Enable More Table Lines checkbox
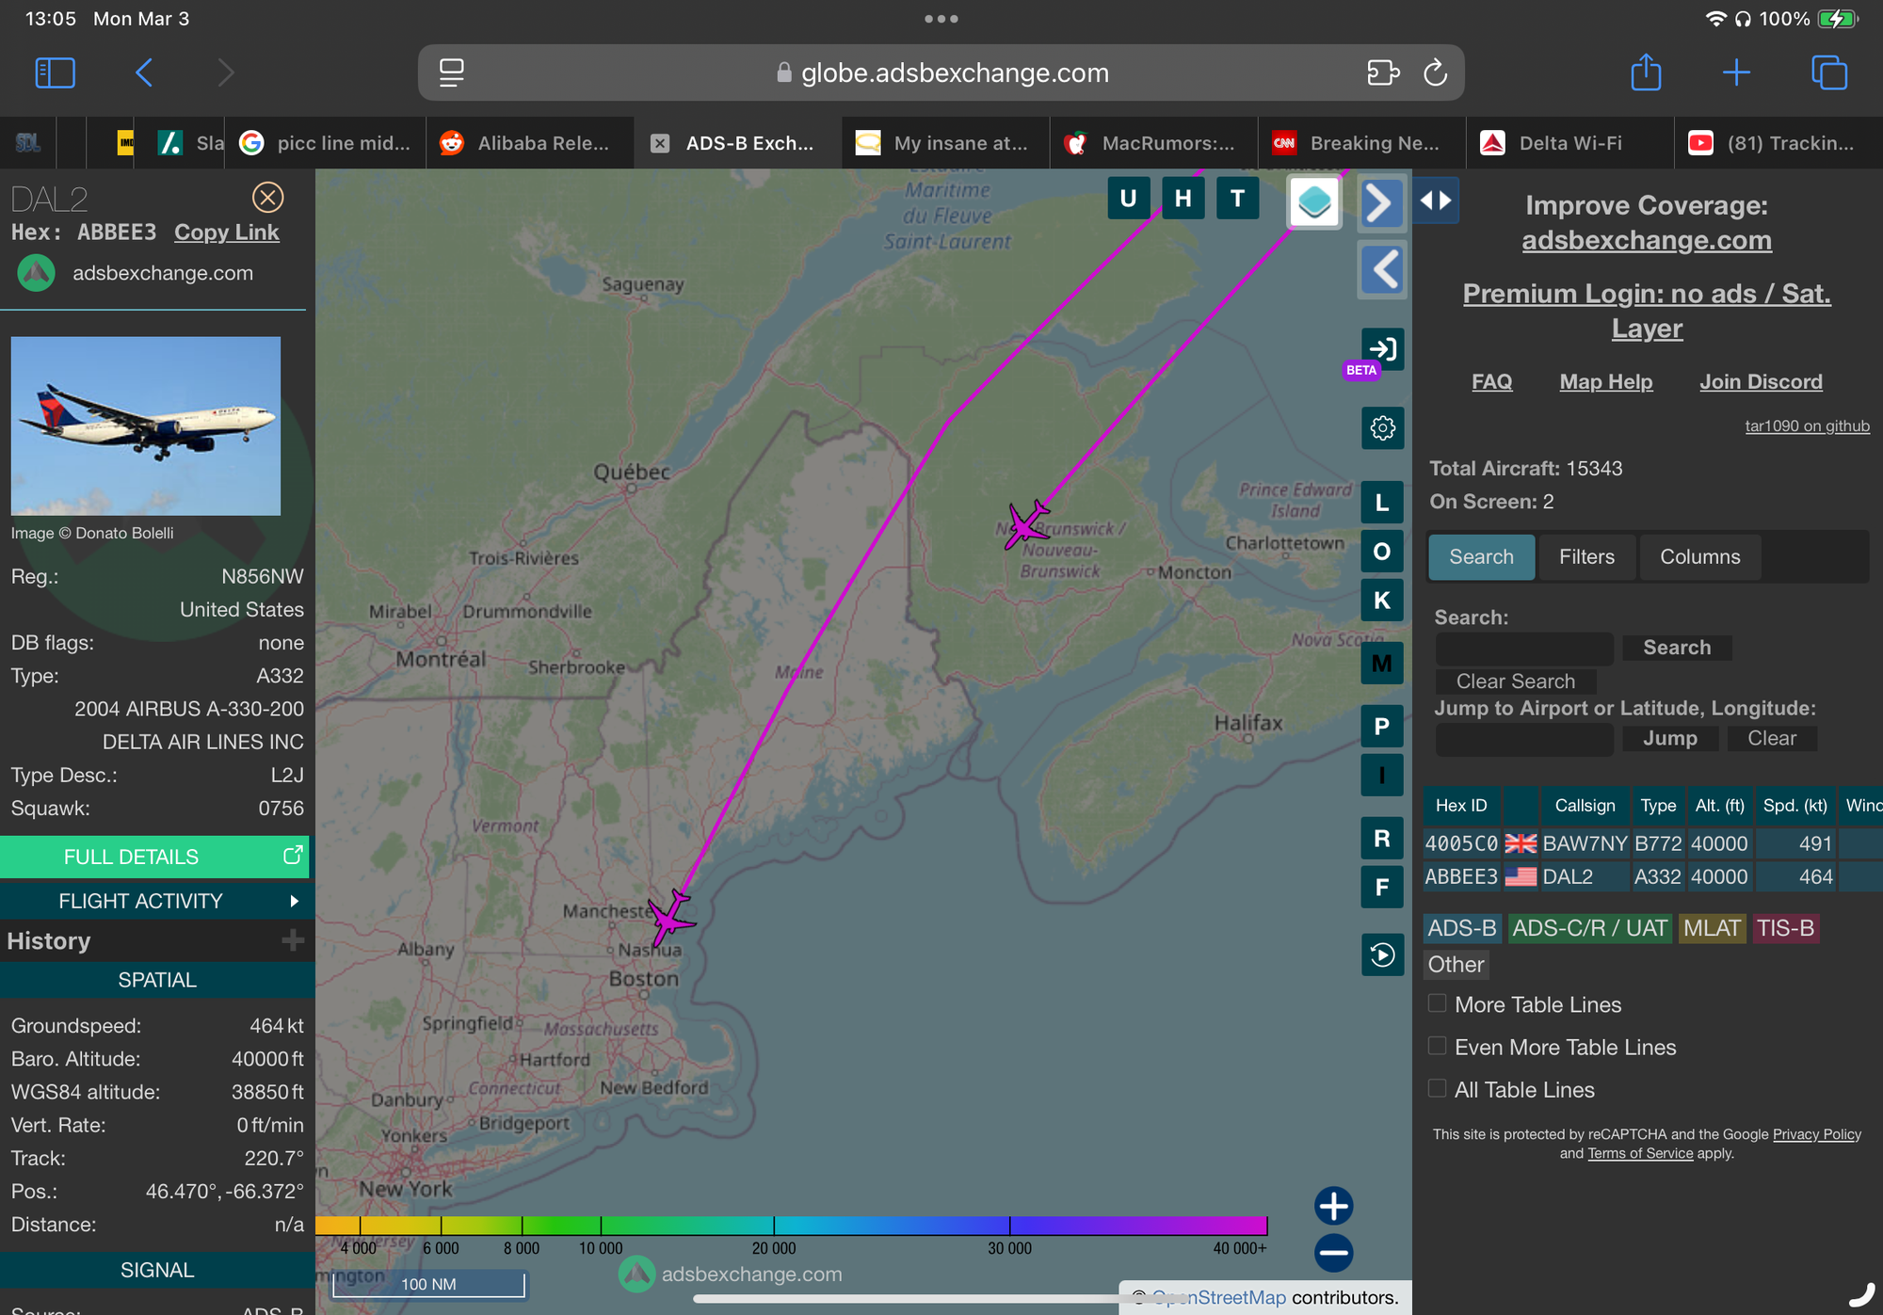Screen dimensions: 1883x1315 pyautogui.click(x=1437, y=1003)
